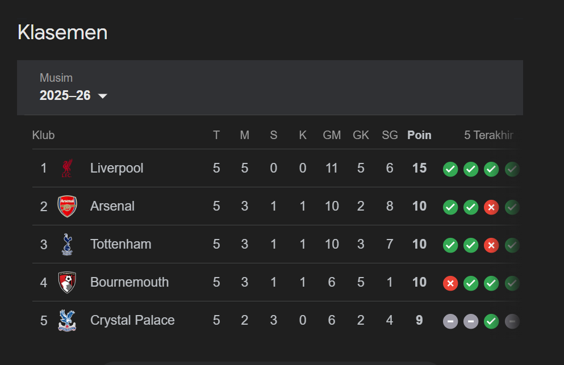Click the Arsenal club crest
The width and height of the screenshot is (564, 365).
tap(67, 206)
